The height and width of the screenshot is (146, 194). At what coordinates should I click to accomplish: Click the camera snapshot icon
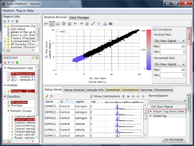111,24
